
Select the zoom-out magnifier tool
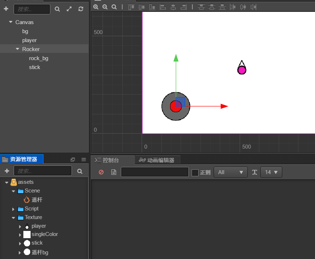pos(105,6)
